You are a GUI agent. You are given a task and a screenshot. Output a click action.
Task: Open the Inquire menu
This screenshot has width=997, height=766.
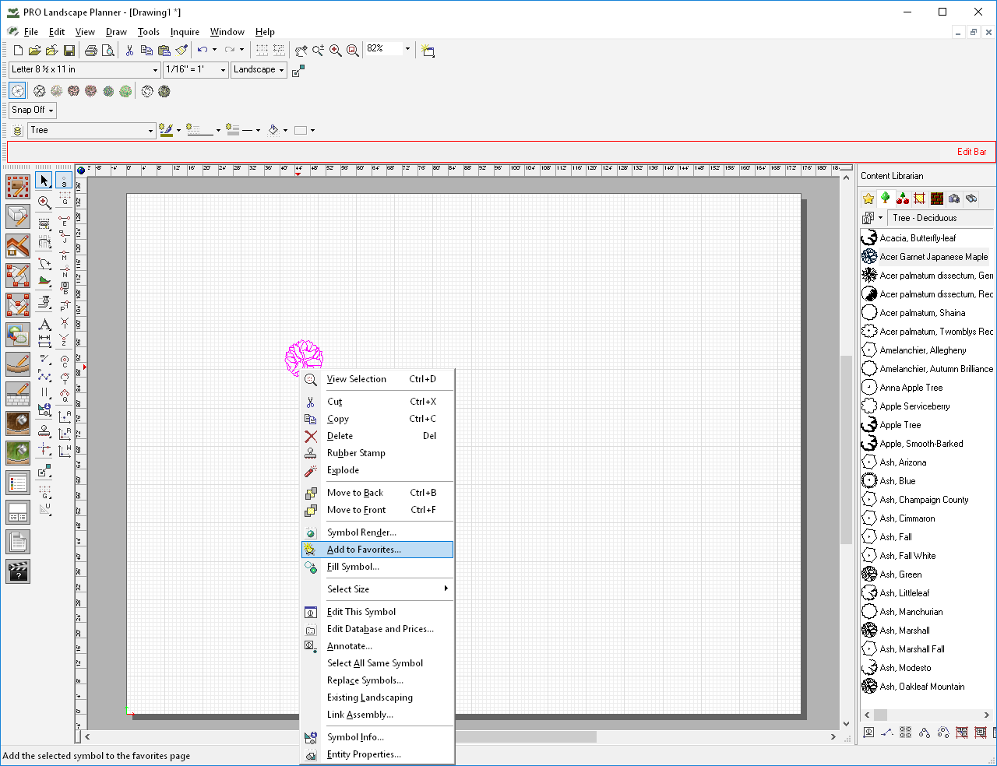(185, 32)
